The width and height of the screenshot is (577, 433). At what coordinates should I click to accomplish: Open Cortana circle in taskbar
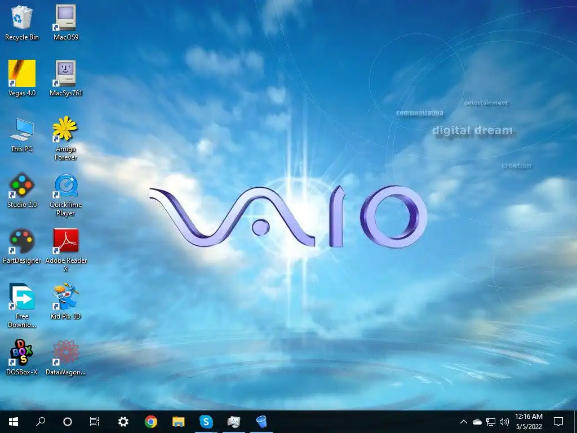point(68,422)
